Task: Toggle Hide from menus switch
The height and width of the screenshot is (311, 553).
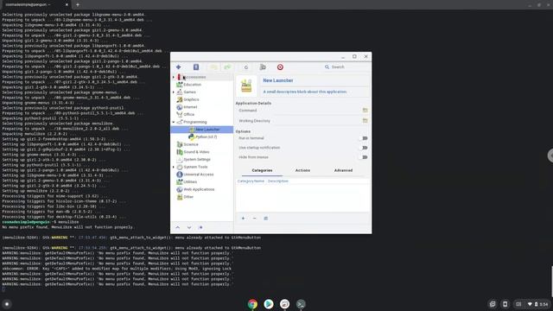Action: (x=364, y=157)
